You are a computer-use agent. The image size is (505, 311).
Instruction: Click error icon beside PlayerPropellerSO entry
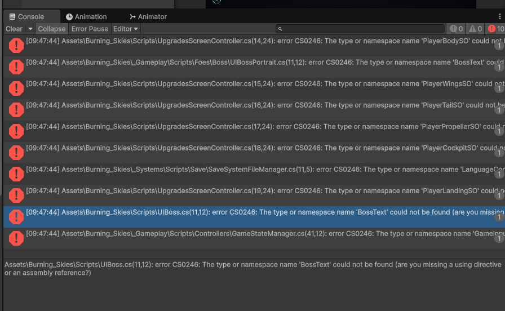pyautogui.click(x=16, y=131)
